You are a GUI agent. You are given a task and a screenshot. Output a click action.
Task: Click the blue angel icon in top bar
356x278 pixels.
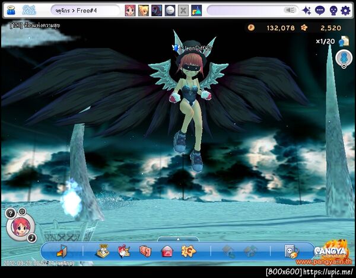pos(11,10)
